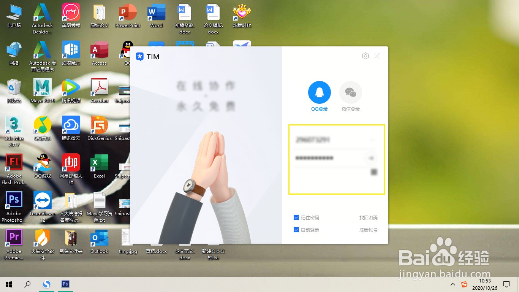Open Autodesk 桌面应用程序 shortcut
Screen dimensions: 519x292
pyautogui.click(x=43, y=57)
